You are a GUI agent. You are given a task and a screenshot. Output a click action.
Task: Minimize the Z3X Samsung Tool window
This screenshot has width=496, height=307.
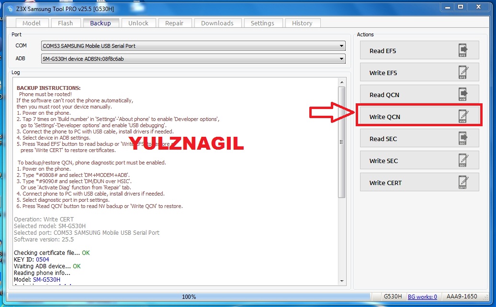448,7
